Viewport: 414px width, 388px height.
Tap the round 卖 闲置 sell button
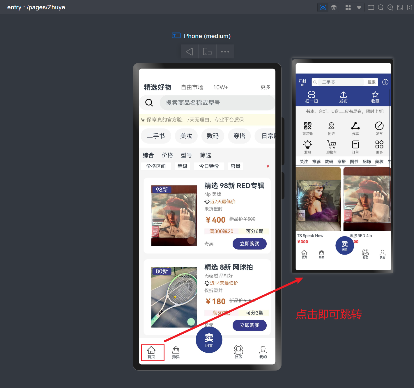coord(209,340)
